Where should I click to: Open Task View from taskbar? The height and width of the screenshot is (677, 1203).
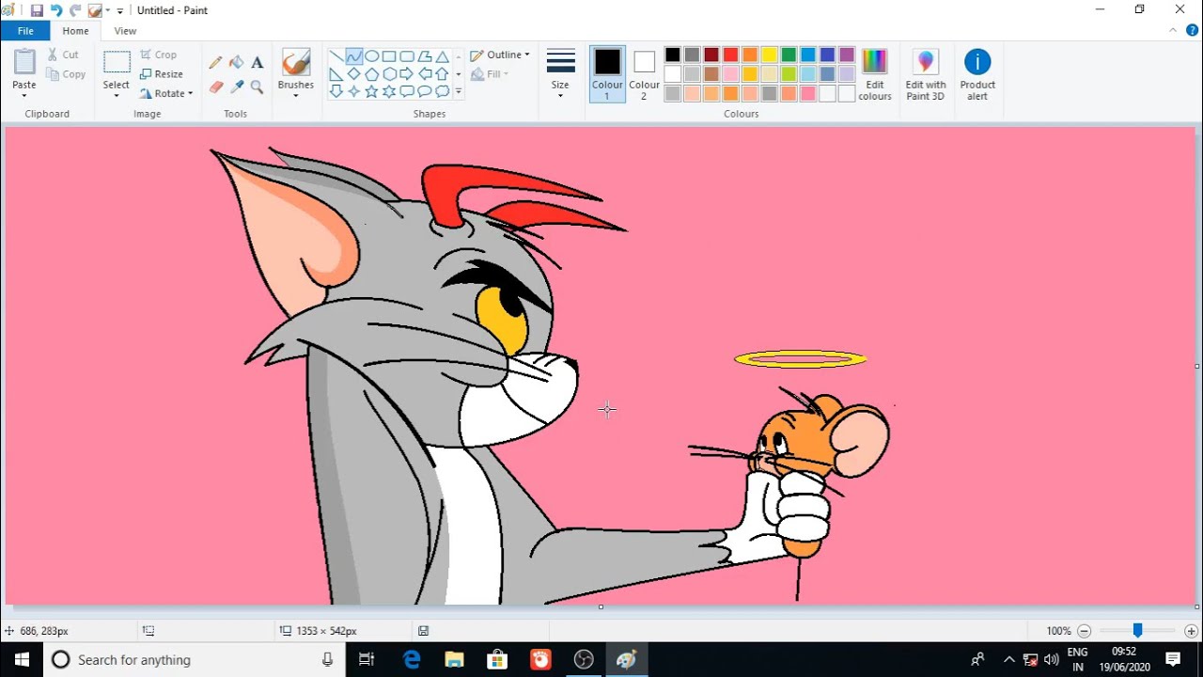coord(367,659)
